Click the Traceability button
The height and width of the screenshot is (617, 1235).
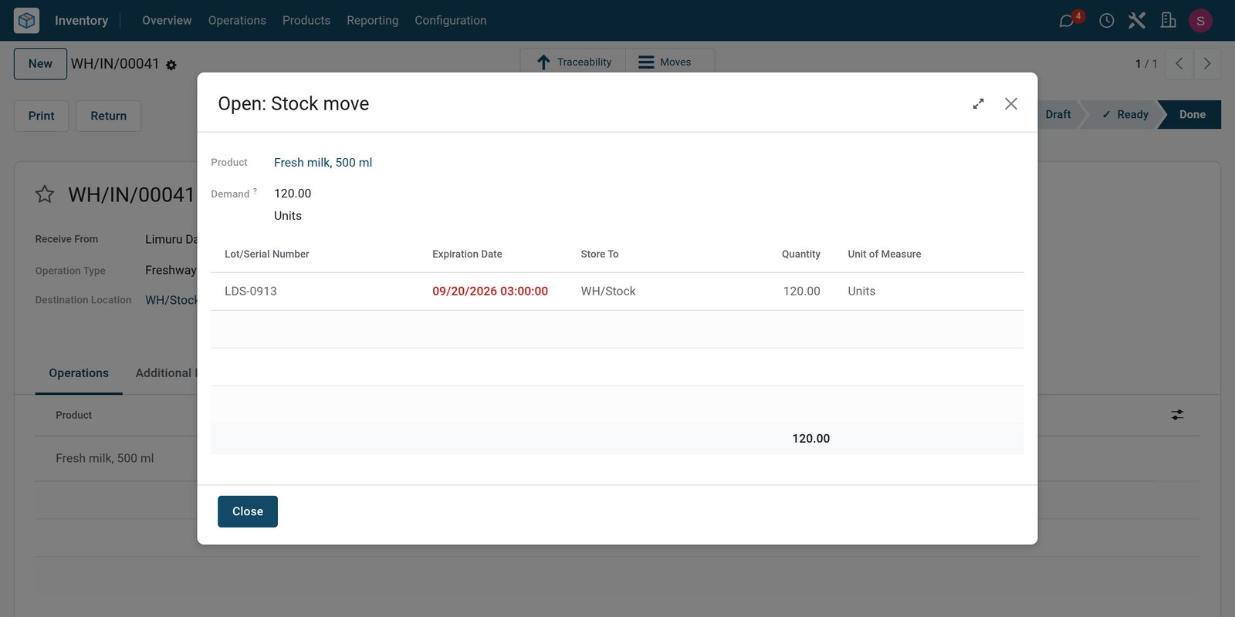point(574,62)
